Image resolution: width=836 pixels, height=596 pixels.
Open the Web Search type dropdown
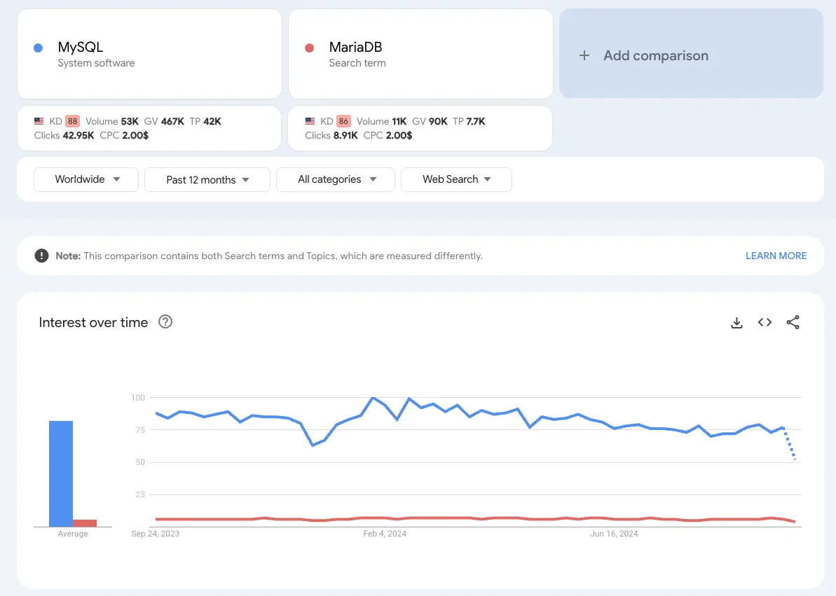click(x=456, y=179)
